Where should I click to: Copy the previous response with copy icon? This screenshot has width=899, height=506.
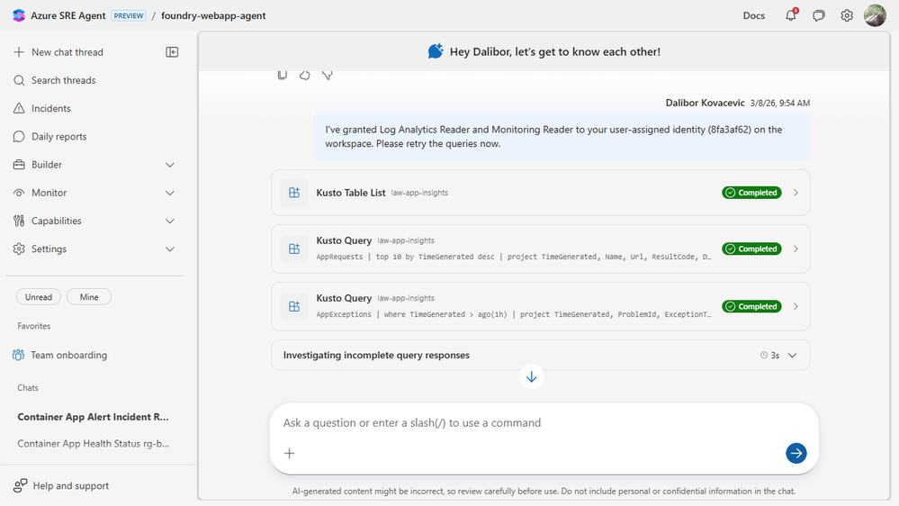[x=282, y=75]
